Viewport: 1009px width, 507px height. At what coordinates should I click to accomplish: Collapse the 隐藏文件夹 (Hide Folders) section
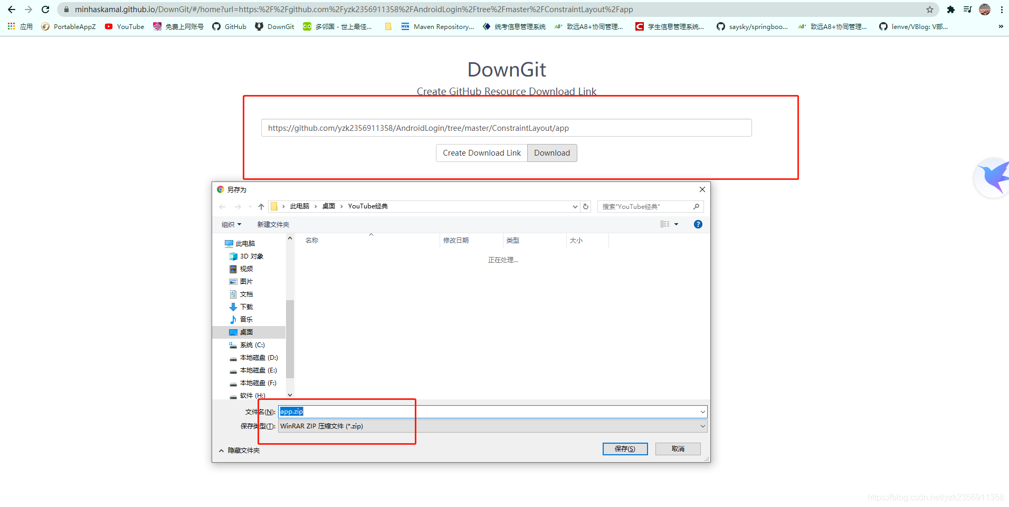click(240, 450)
